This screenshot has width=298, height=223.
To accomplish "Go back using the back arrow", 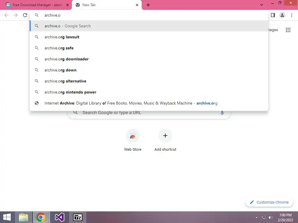I will click(6, 15).
